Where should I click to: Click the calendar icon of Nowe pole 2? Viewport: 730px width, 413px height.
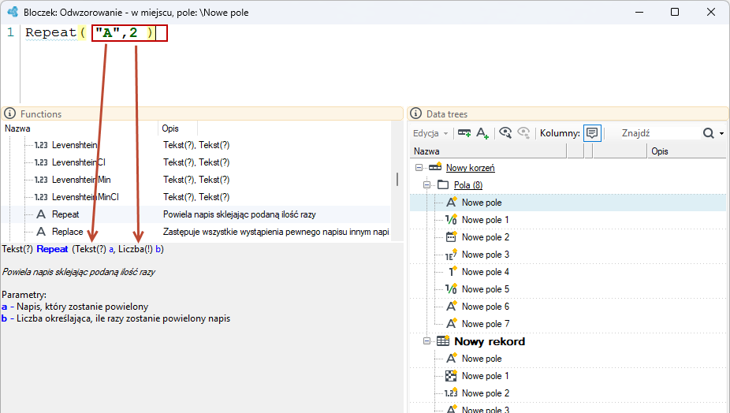pos(451,237)
